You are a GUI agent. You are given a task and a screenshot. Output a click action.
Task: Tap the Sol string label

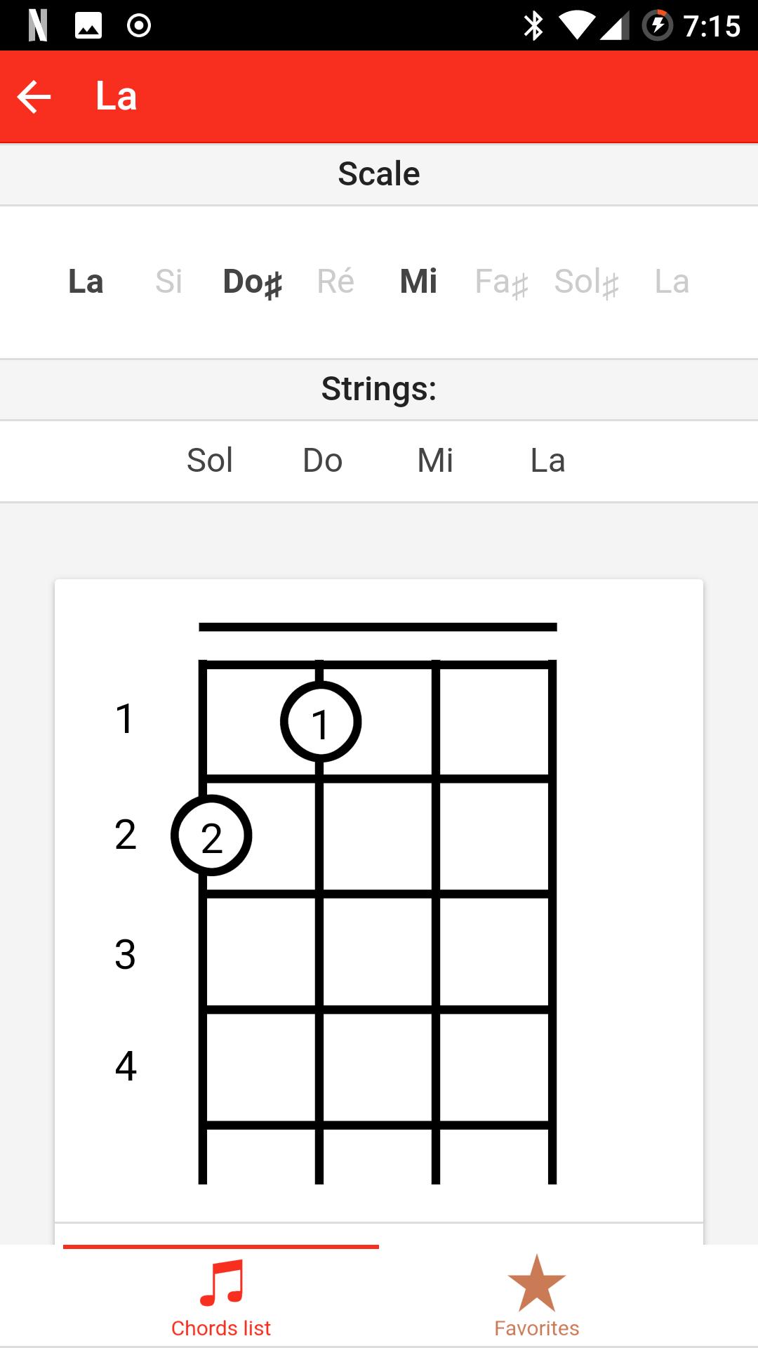coord(210,461)
